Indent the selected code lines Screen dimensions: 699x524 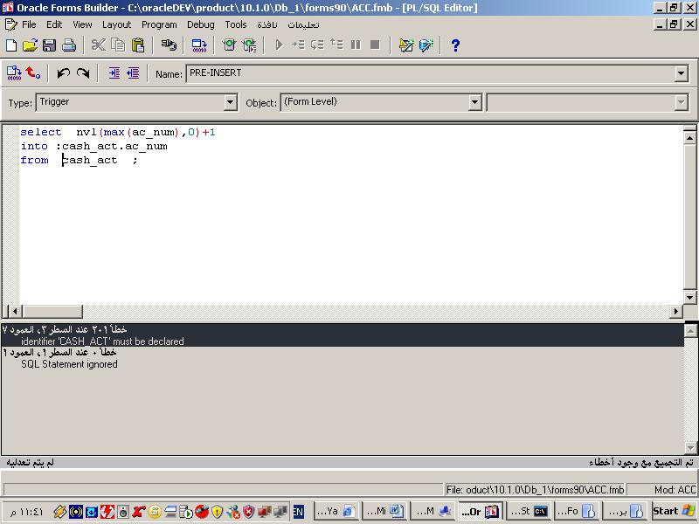[x=114, y=73]
